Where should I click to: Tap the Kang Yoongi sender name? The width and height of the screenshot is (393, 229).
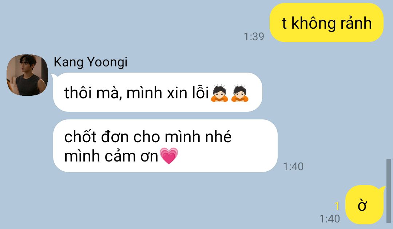pos(91,62)
